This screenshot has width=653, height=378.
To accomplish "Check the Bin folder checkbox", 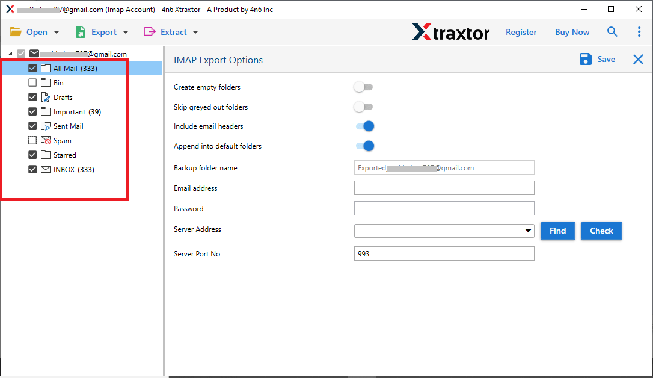I will click(x=32, y=82).
